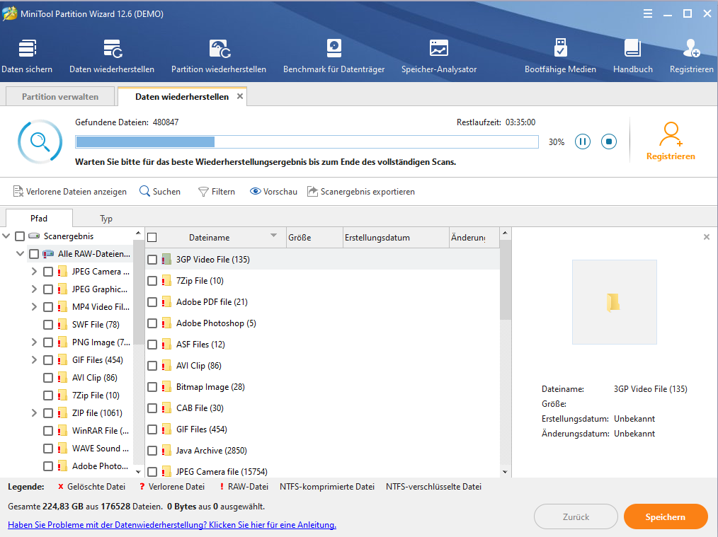Open the hamburger menu in title bar
Image resolution: width=718 pixels, height=537 pixels.
click(647, 13)
